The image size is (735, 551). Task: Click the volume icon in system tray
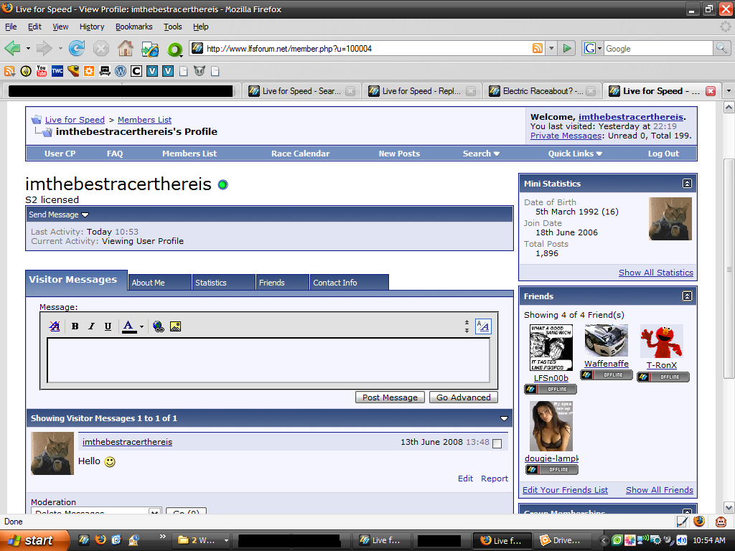[x=682, y=540]
